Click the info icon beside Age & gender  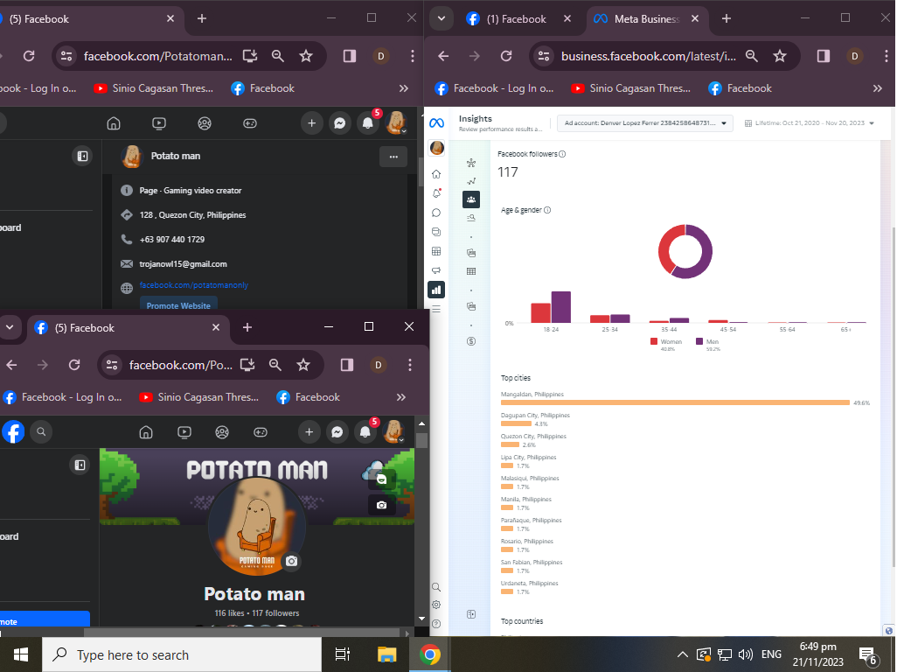547,210
